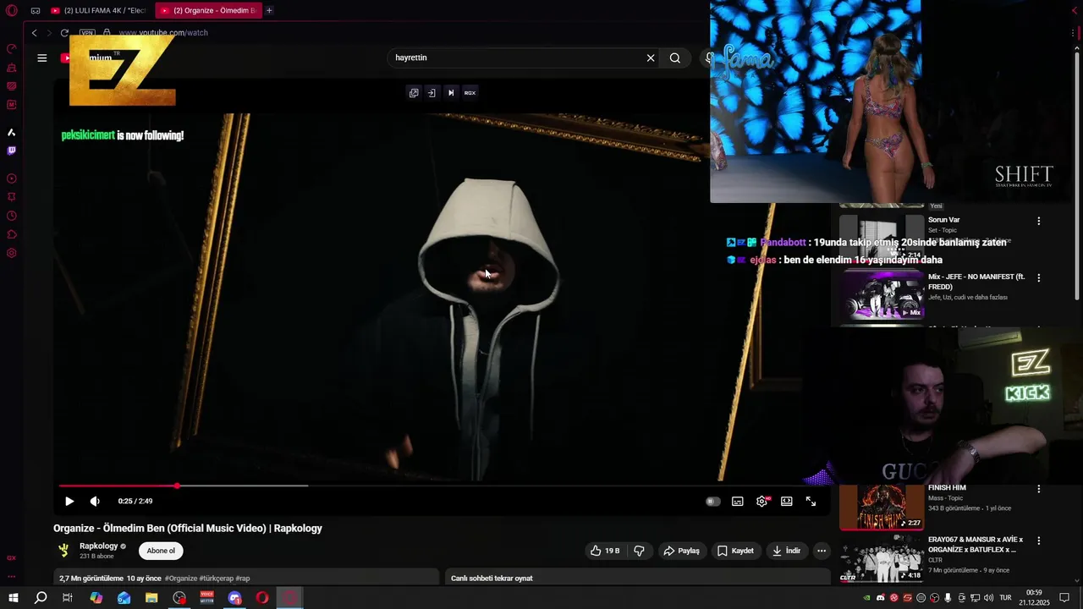1083x609 pixels.
Task: Select the Organize - Ölmedim Ben tab
Action: (207, 11)
